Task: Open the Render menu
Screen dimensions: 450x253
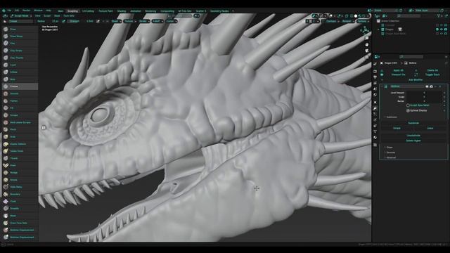Action: 26,11
